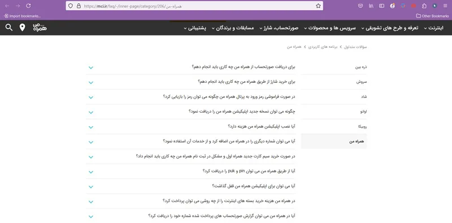Expand chevron for شماره دیگری اضافه کرد question
Screen dimensions: 452x223
point(91,142)
